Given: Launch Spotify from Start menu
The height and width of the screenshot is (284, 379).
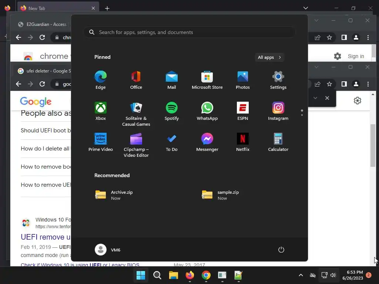Looking at the screenshot, I should tap(172, 111).
